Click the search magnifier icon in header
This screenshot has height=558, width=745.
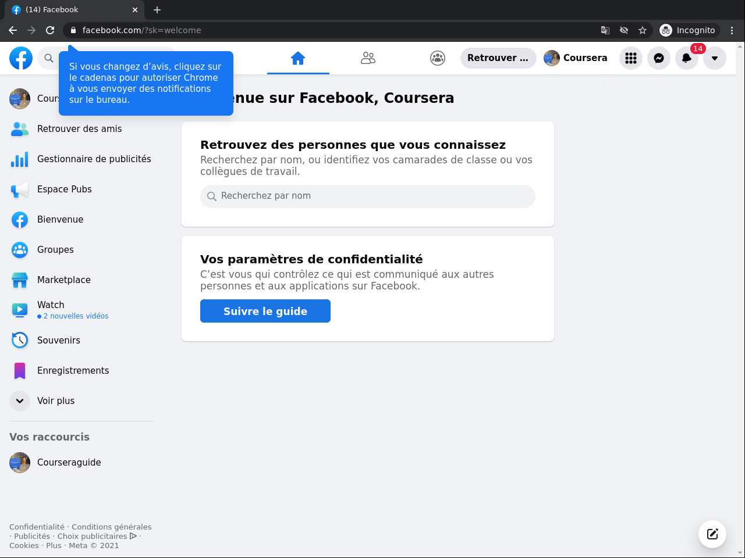(x=49, y=58)
